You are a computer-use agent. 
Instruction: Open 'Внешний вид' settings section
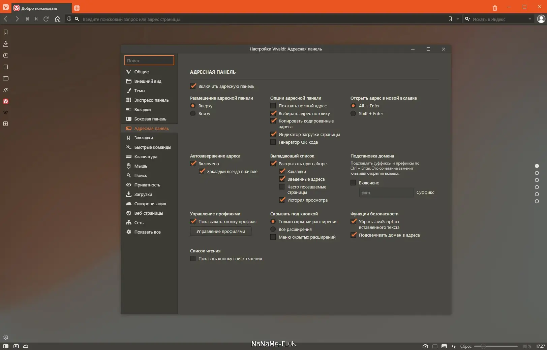tap(149, 81)
